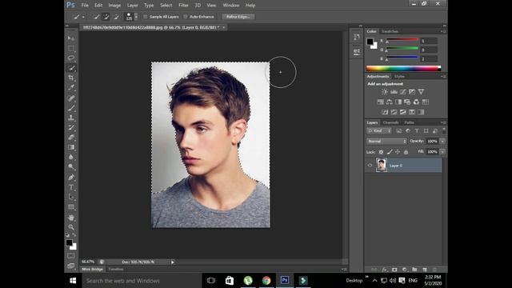
Task: Choose New selection mode in options bar
Action: click(x=96, y=17)
